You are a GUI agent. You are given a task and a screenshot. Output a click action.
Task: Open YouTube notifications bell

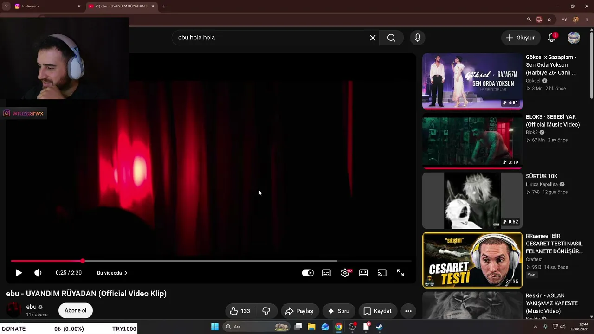click(x=552, y=38)
